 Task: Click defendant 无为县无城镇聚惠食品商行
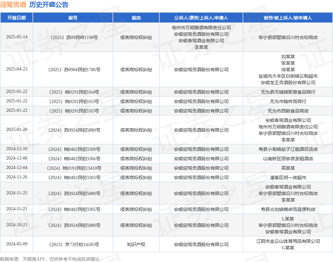[288, 92]
